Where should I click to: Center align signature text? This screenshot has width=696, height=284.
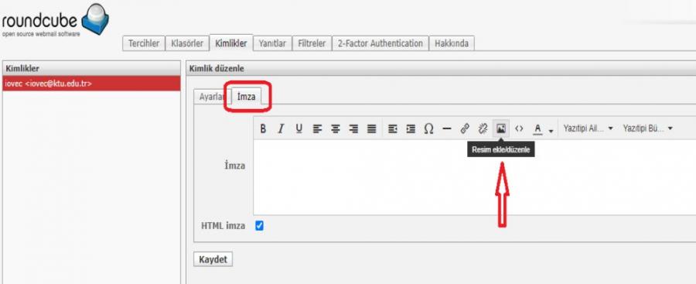point(335,129)
